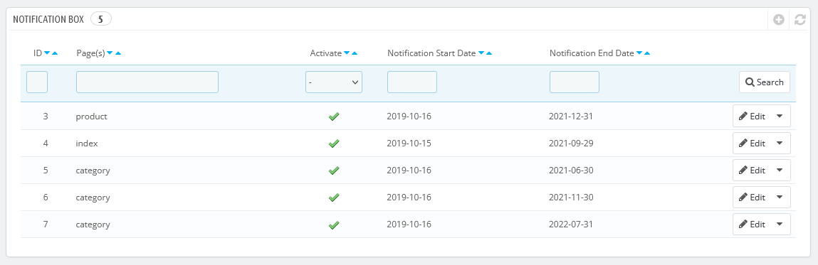
Task: Sort Page(s) column ascending
Action: coord(118,53)
